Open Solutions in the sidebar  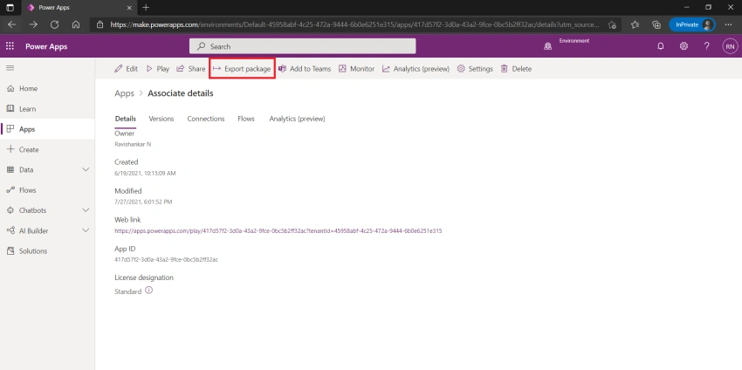coord(47,251)
